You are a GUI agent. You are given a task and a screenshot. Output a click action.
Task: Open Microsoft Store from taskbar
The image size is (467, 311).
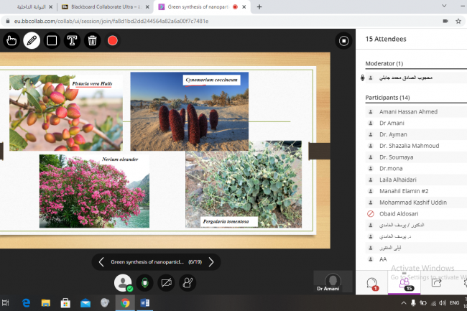pos(65,303)
